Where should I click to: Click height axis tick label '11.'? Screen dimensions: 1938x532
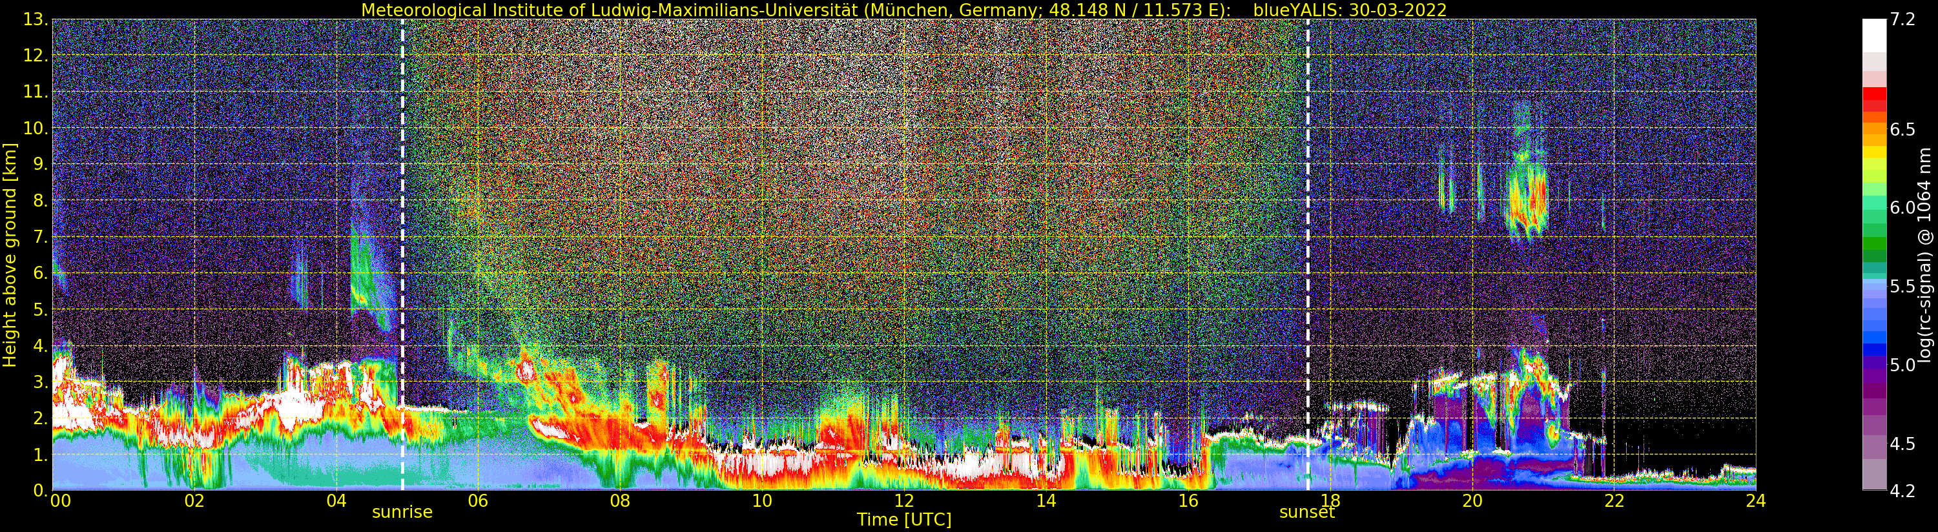click(36, 92)
